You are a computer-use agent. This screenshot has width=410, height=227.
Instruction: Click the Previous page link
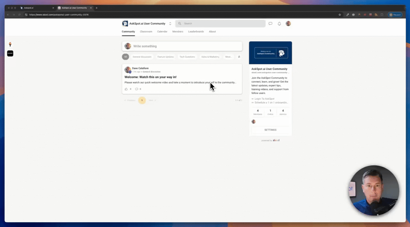[130, 100]
